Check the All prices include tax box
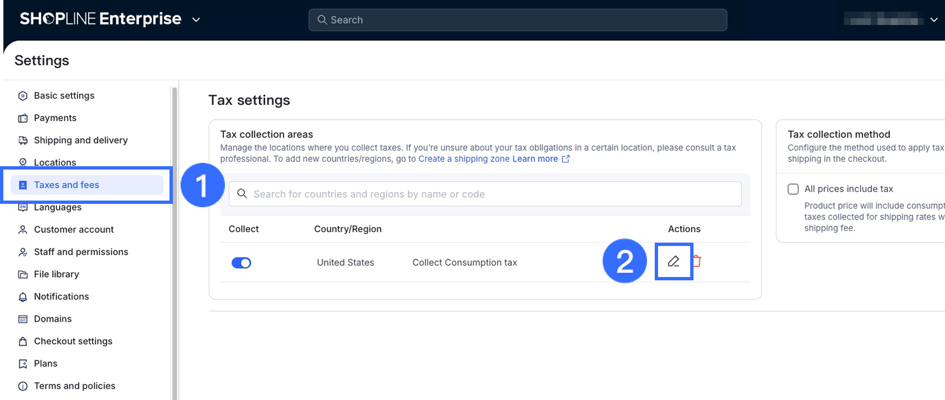The image size is (945, 400). pyautogui.click(x=793, y=189)
